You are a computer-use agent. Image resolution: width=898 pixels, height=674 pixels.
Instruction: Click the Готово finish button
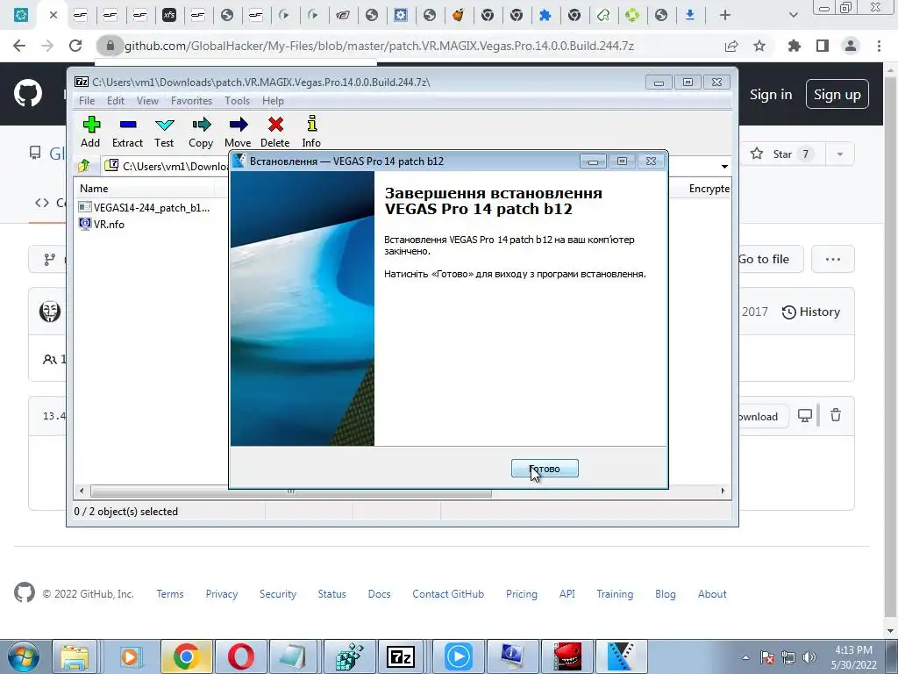(545, 469)
